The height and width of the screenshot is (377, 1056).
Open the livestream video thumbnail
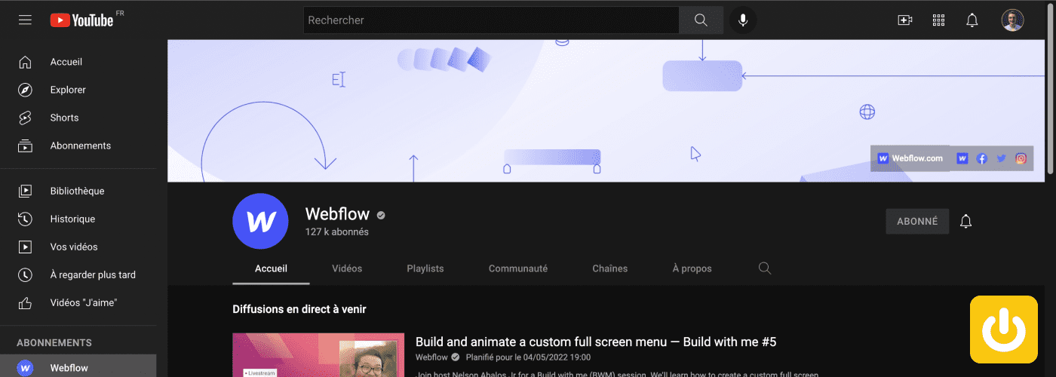[318, 355]
